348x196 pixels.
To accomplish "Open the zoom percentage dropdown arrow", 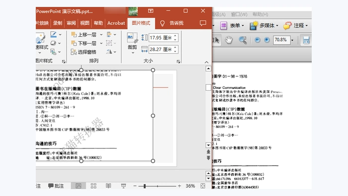I will pyautogui.click(x=292, y=40).
